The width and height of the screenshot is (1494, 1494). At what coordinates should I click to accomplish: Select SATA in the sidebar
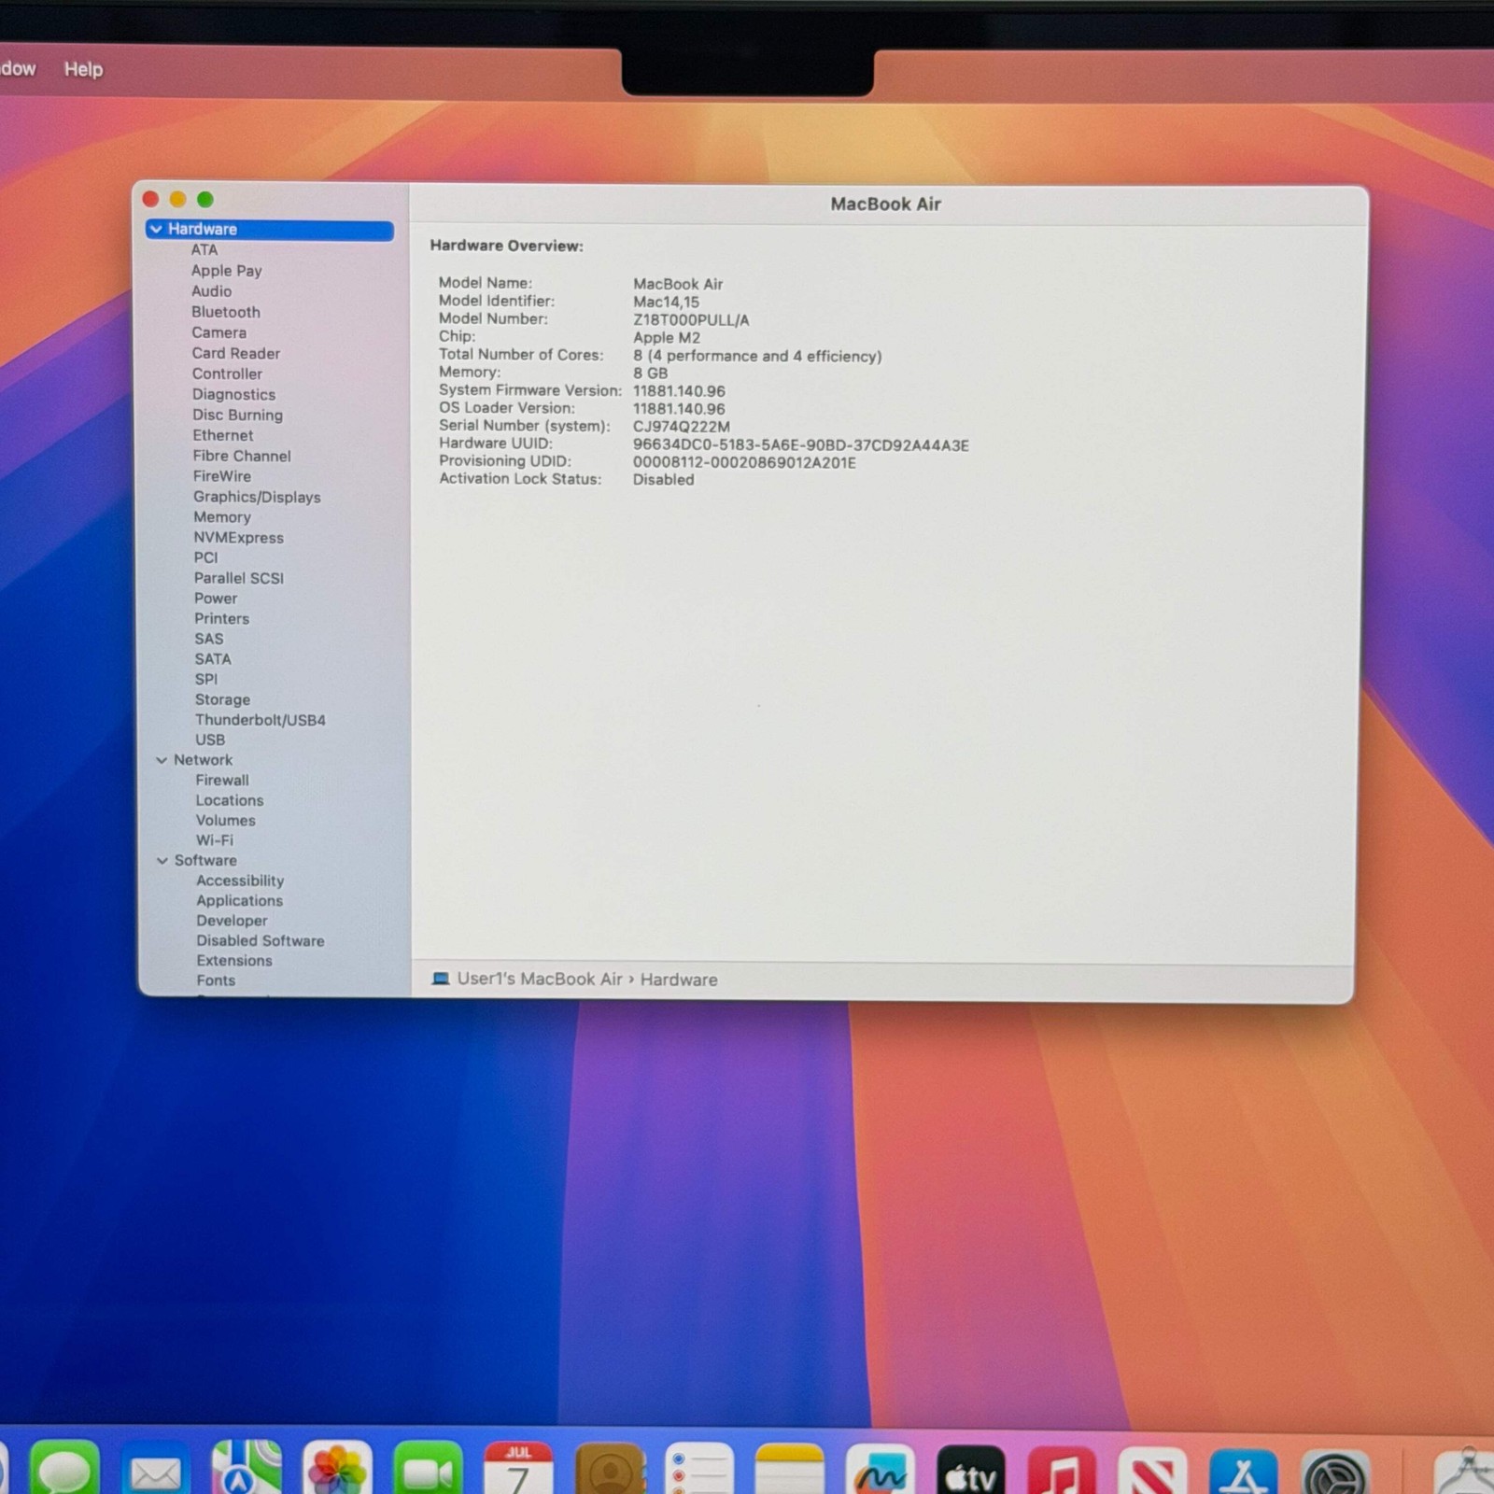[213, 659]
